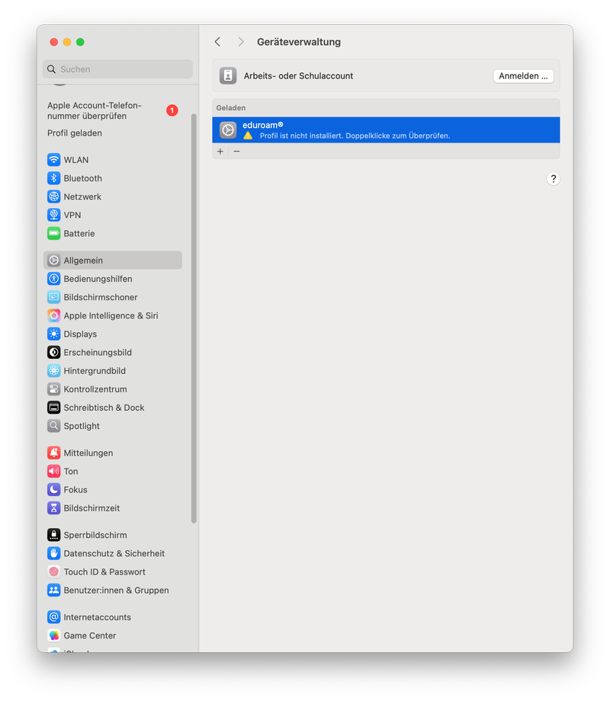This screenshot has width=610, height=701.
Task: Click the Allgemein gear icon
Action: pyautogui.click(x=53, y=260)
